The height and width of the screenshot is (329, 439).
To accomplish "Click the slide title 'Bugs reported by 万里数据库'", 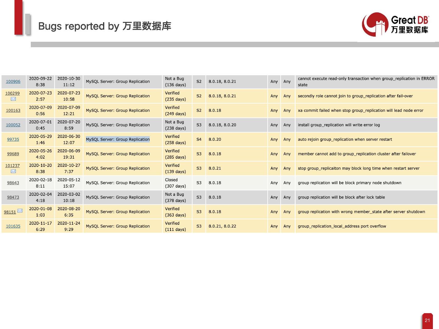I will 105,26.
